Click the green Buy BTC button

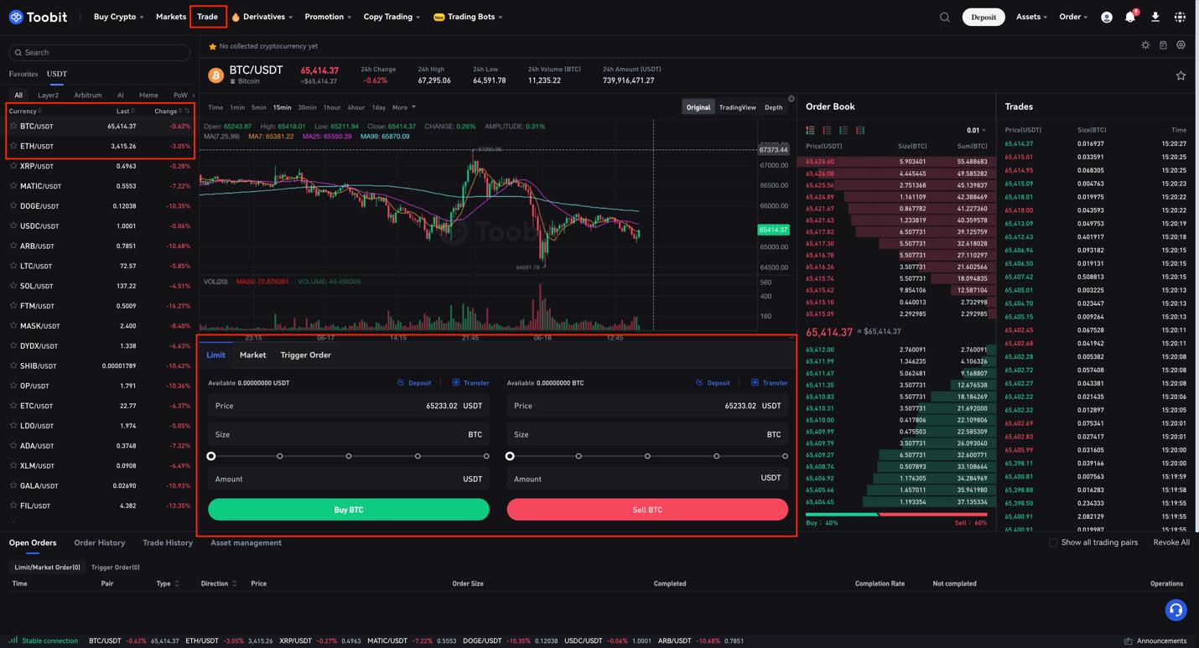tap(349, 510)
